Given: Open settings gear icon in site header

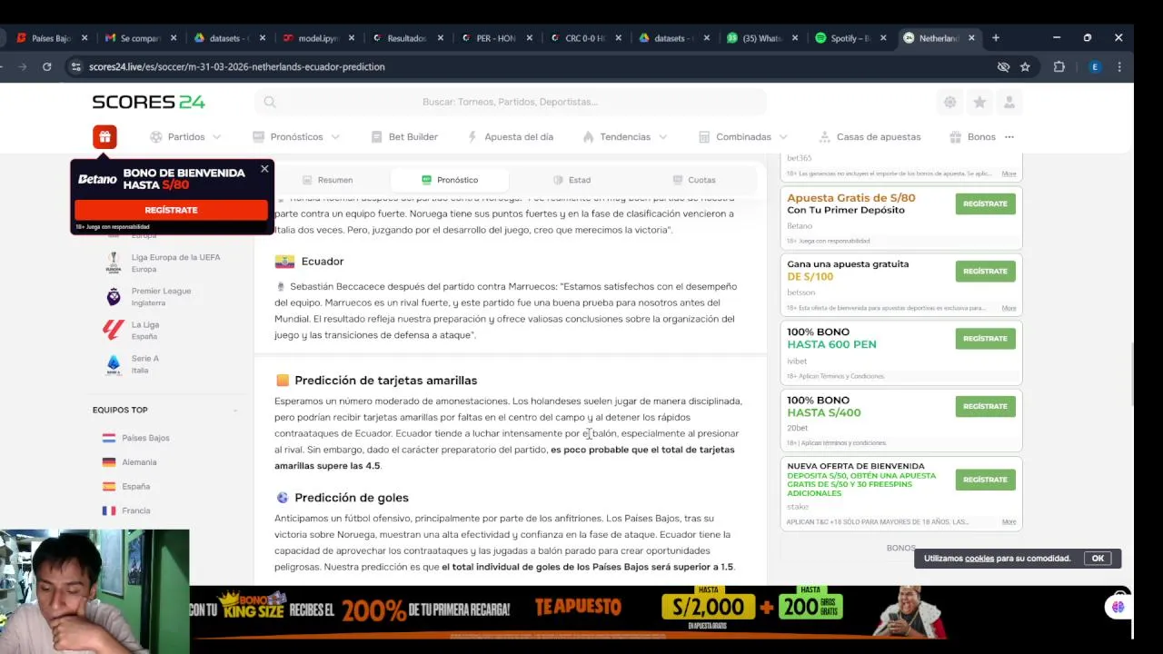Looking at the screenshot, I should click(949, 103).
